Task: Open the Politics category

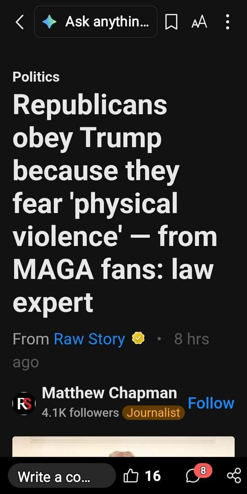Action: 36,77
